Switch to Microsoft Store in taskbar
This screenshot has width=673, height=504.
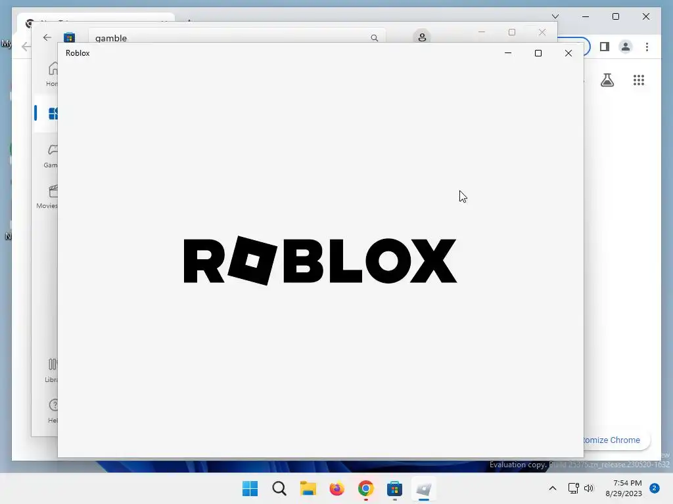(394, 488)
